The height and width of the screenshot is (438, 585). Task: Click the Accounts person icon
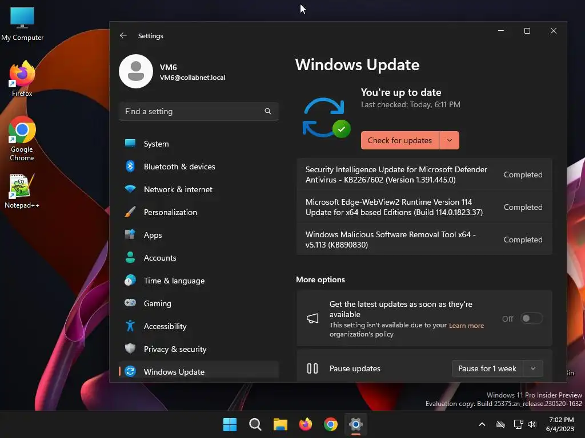click(x=130, y=257)
